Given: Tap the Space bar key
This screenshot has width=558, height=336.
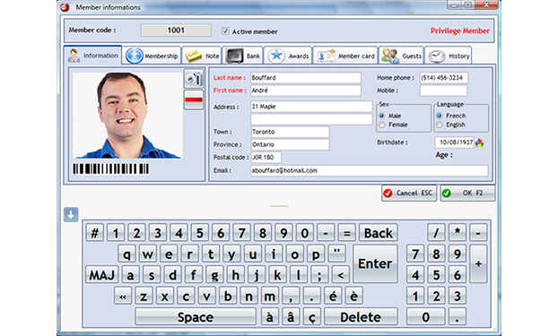Looking at the screenshot, I should [x=196, y=317].
